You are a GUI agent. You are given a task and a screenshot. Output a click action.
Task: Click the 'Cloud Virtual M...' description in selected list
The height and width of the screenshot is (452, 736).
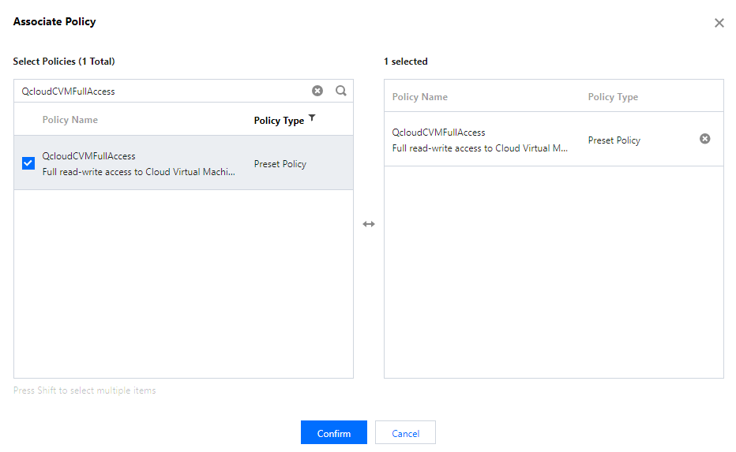pos(479,148)
